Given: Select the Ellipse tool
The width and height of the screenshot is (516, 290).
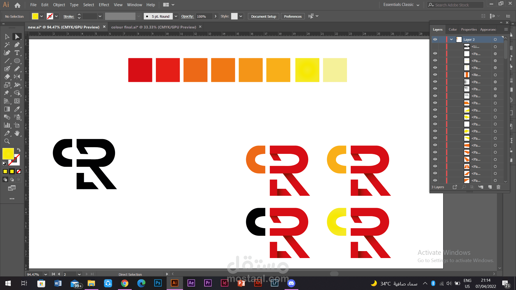Looking at the screenshot, I should (x=17, y=61).
